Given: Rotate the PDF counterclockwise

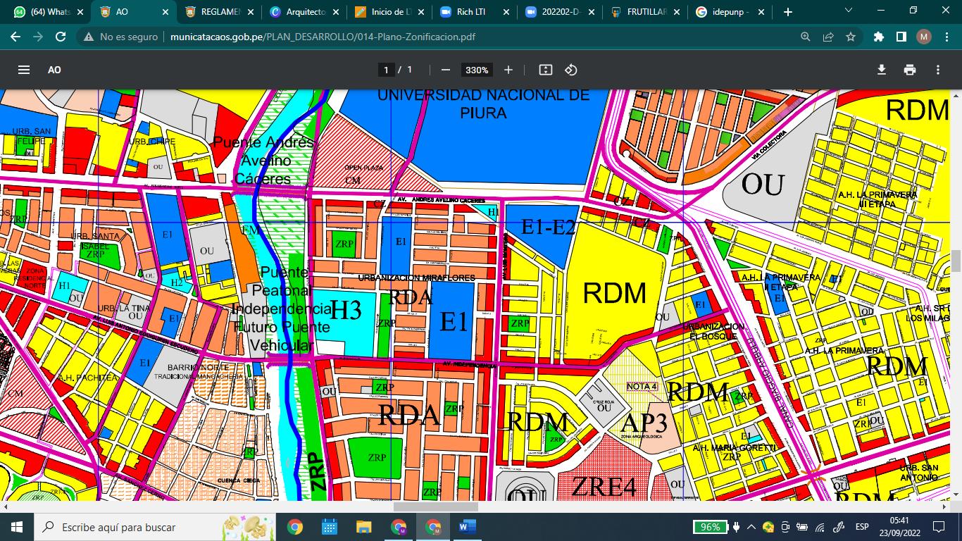Looking at the screenshot, I should [x=571, y=70].
